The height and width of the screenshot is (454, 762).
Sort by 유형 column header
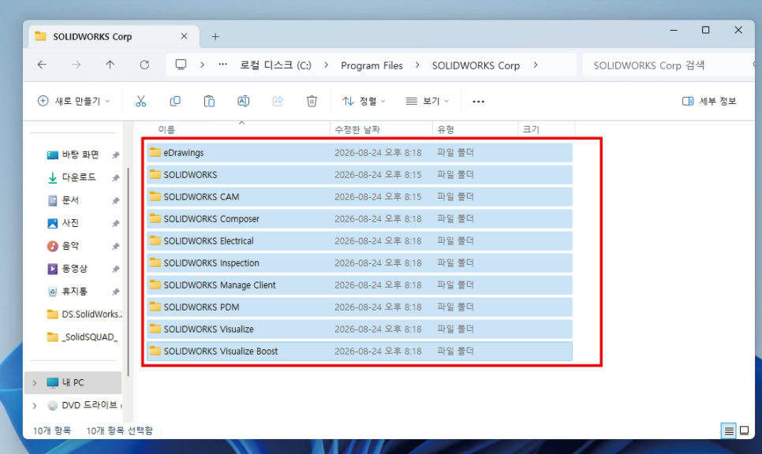(x=476, y=129)
